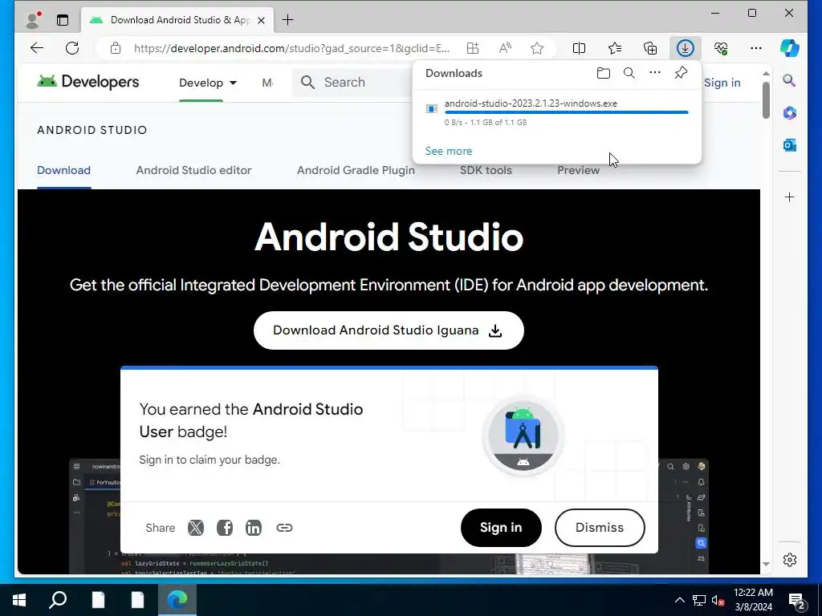
Task: Close the Download Android Studio tab
Action: [x=262, y=20]
